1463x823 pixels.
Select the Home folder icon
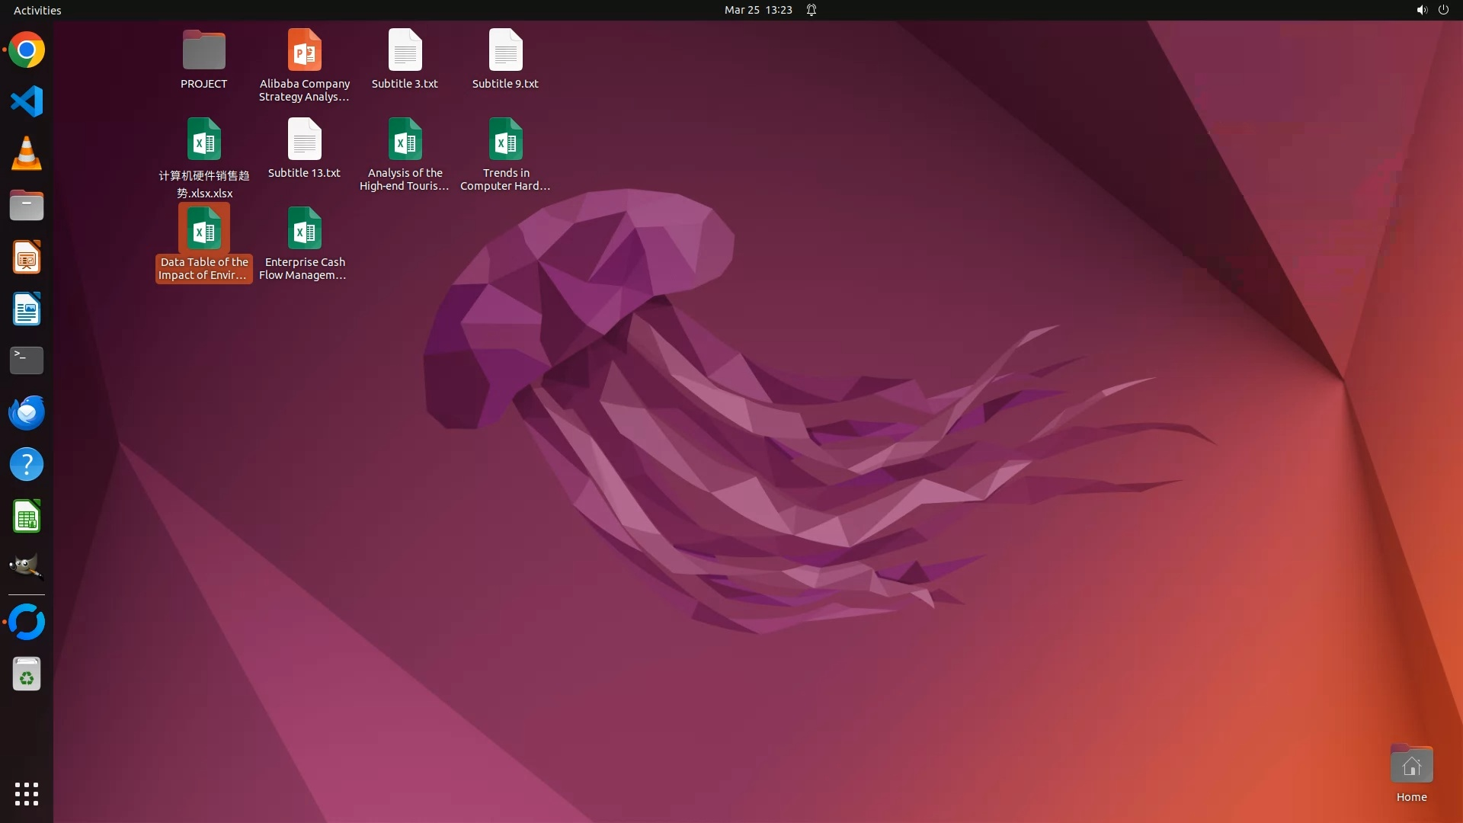click(x=1411, y=765)
